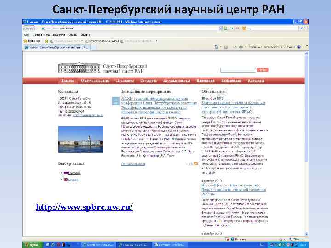Open the Благодарственное письмо announcement link

pos(233,107)
